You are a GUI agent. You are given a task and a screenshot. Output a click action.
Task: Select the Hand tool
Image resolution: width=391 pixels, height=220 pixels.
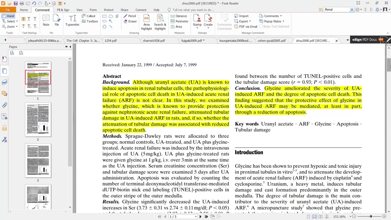tap(8, 16)
